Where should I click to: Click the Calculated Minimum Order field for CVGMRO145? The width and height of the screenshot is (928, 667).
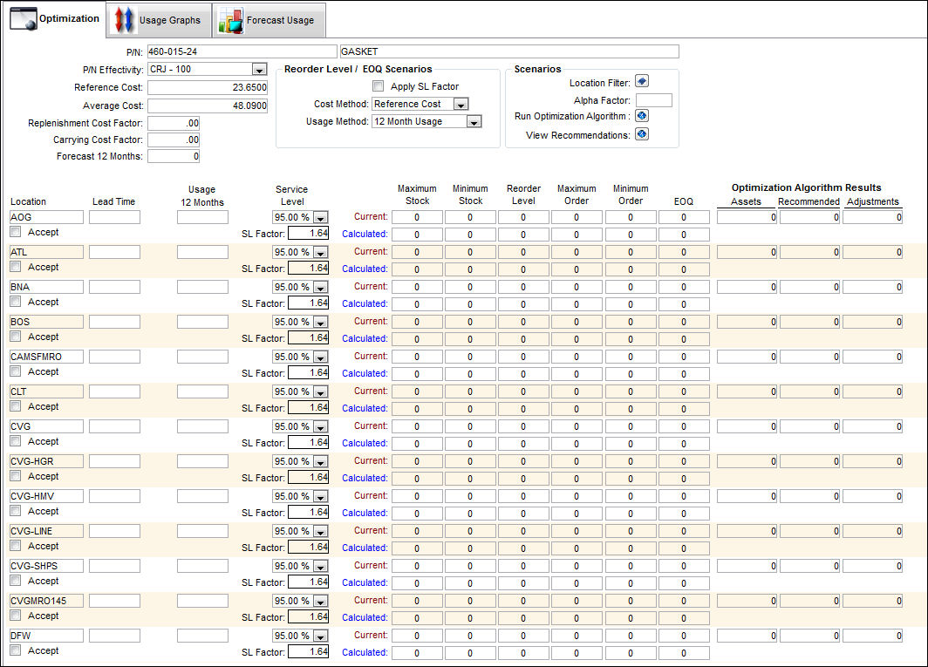point(631,618)
